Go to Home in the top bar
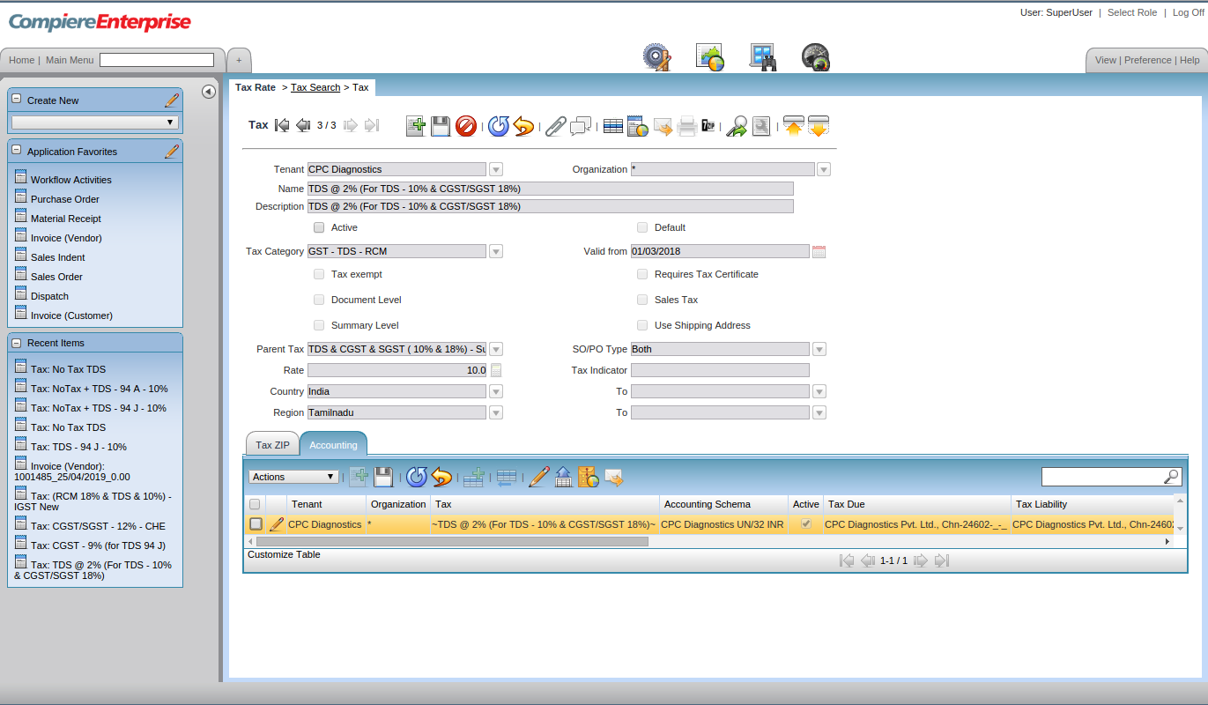 (x=22, y=60)
